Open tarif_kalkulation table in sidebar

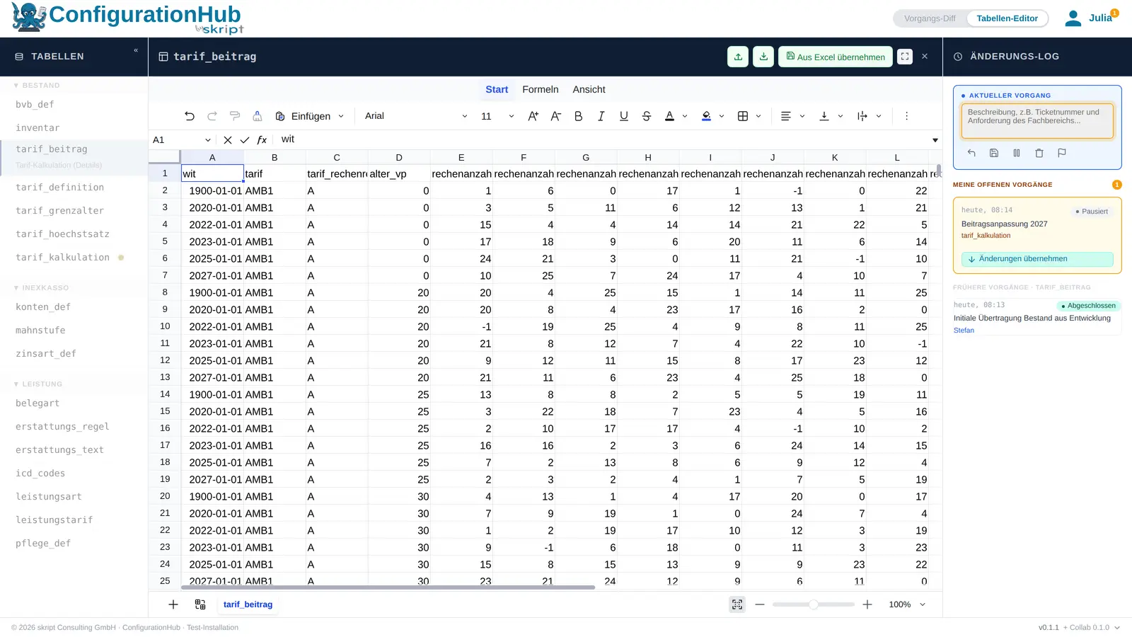click(x=63, y=258)
